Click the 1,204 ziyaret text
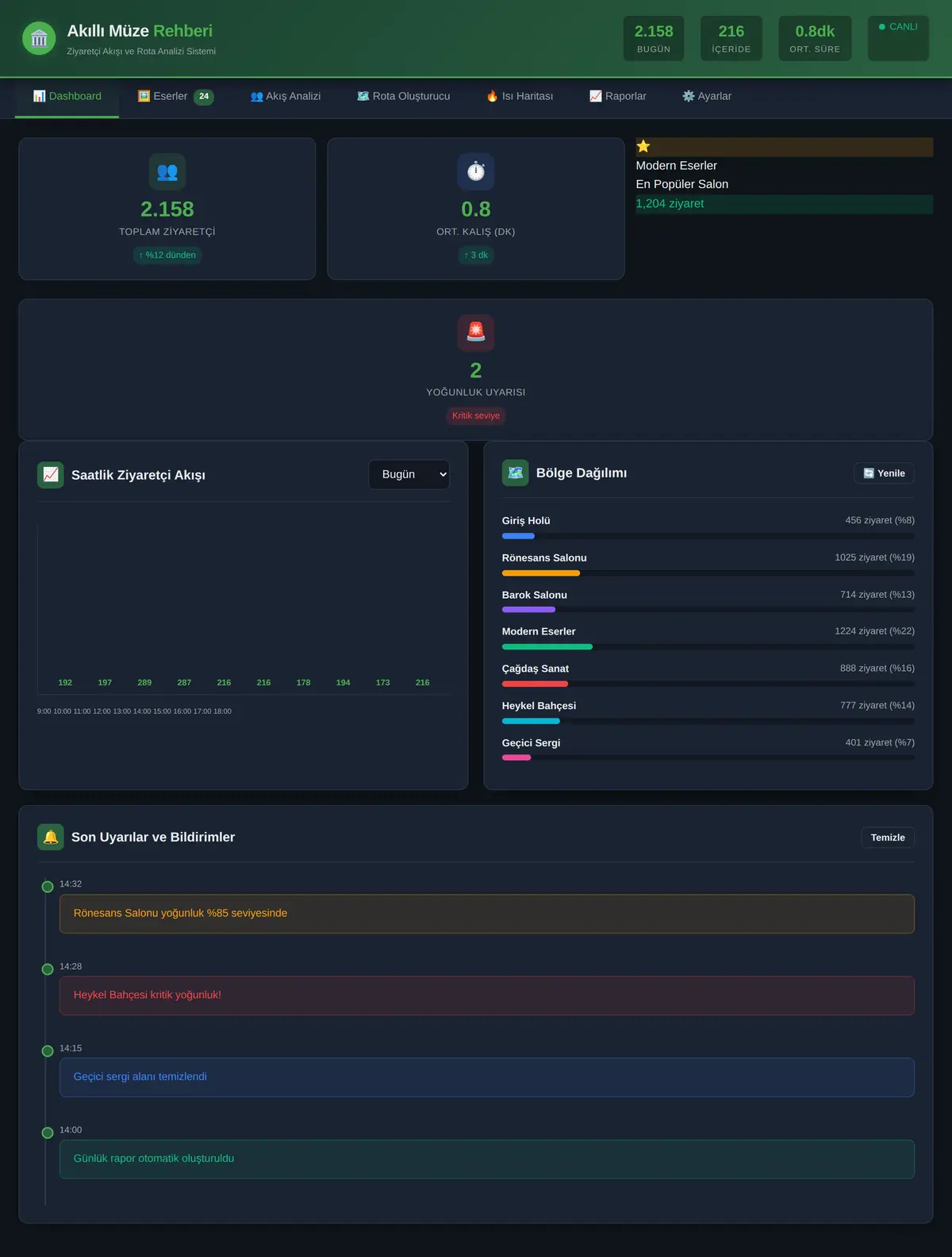 pyautogui.click(x=670, y=204)
